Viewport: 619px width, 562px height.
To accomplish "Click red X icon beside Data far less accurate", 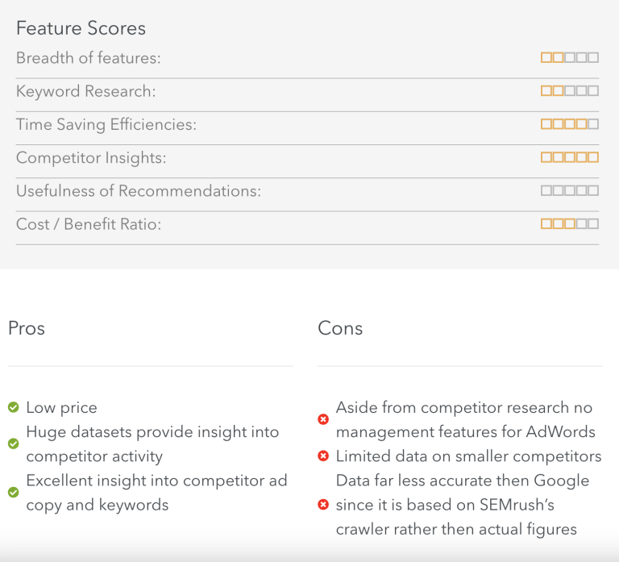I will pos(323,504).
